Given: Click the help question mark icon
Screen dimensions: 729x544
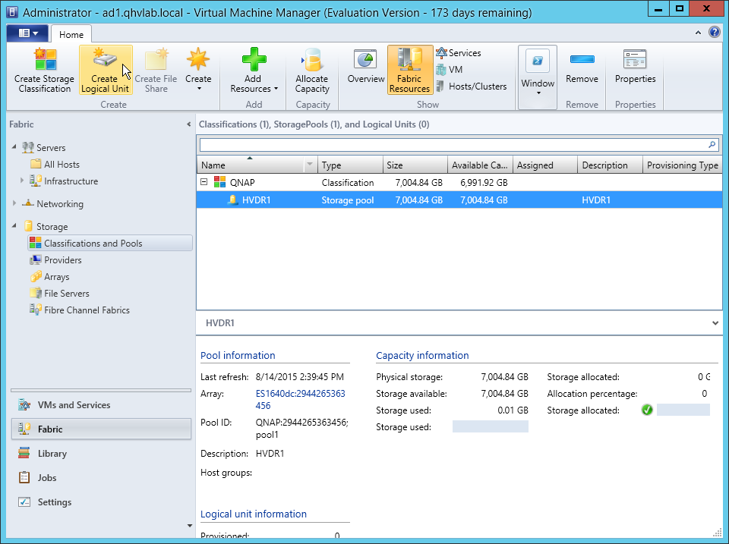Looking at the screenshot, I should click(x=714, y=33).
